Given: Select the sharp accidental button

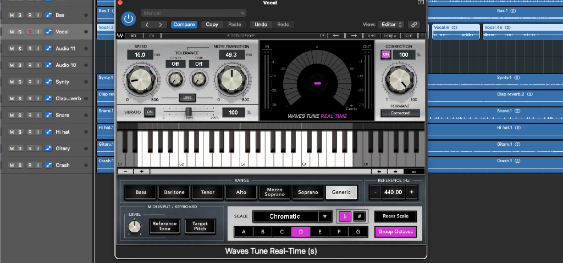Looking at the screenshot, I should (x=360, y=216).
